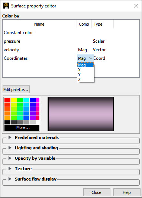
Task: Select the pressure variable row
Action: tap(71, 41)
